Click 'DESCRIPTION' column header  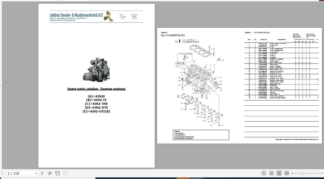[x=282, y=39]
